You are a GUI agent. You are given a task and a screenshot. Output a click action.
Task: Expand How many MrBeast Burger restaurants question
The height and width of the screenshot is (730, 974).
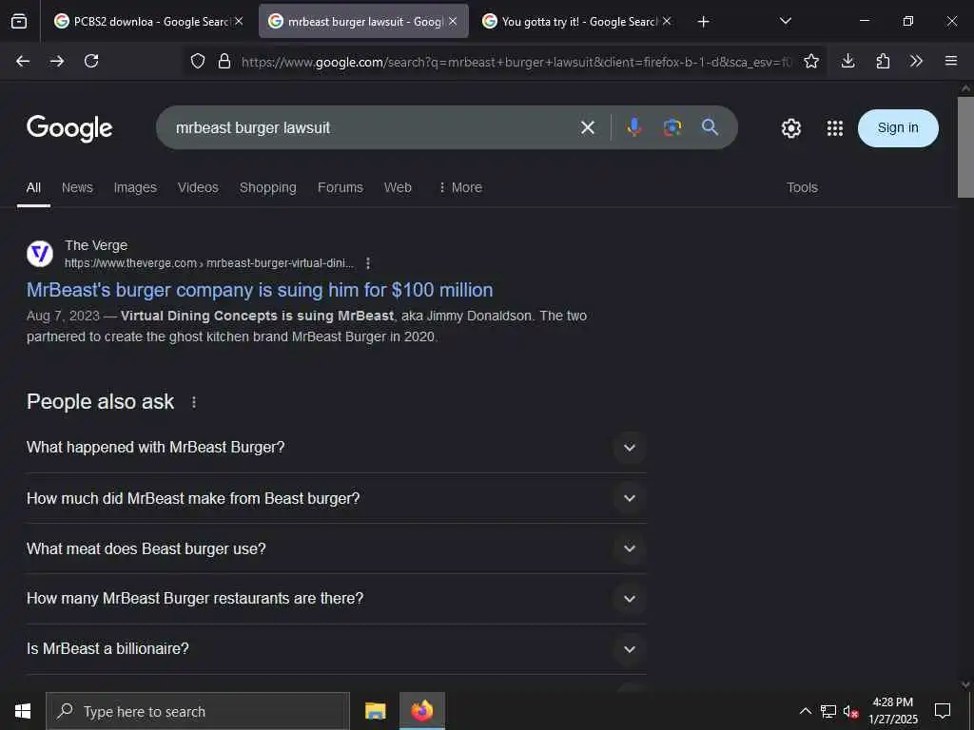click(336, 599)
